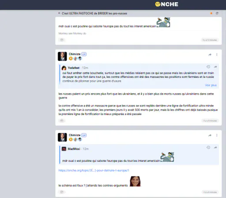Click OP badge on the Yodafeet reply post

coord(84,54)
